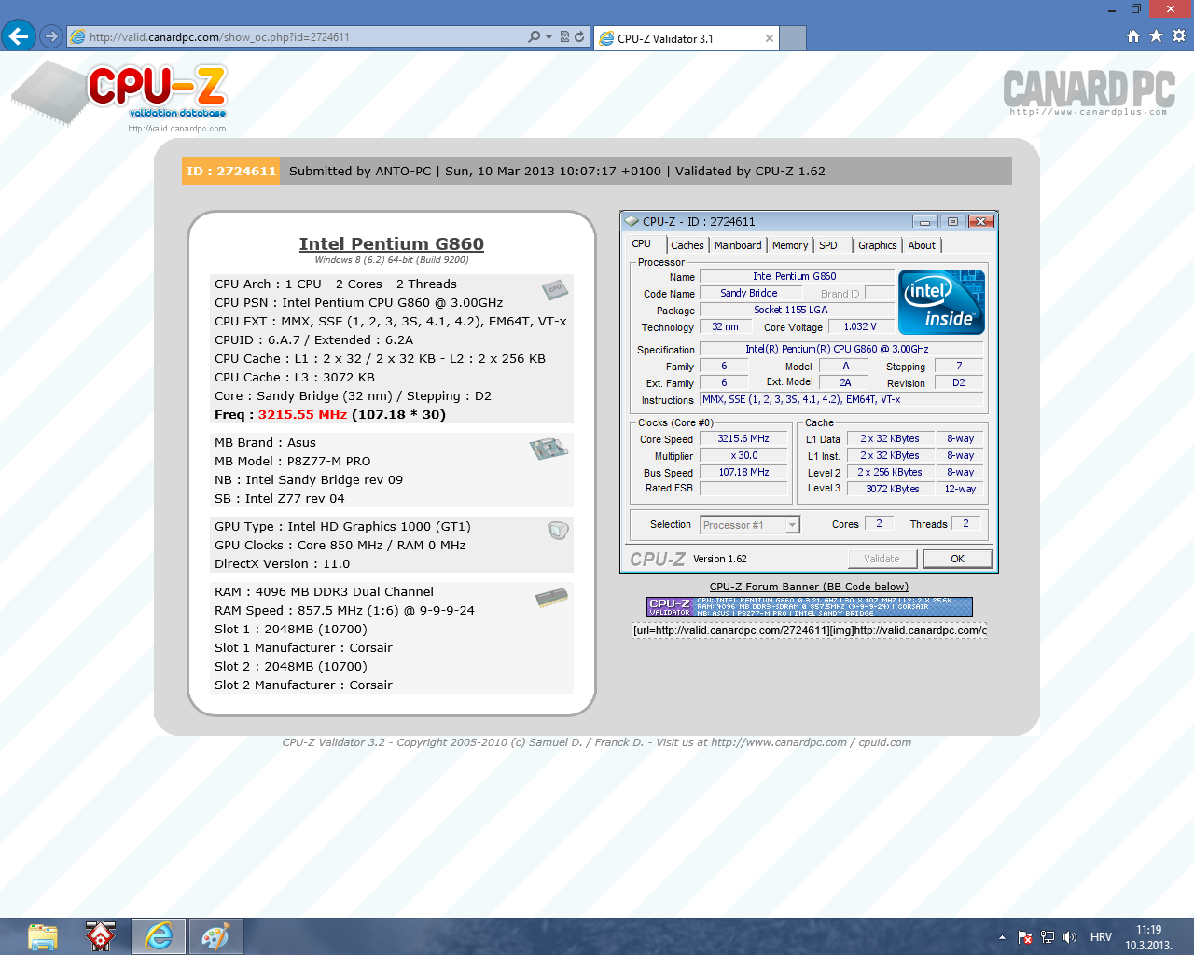Click the Core Speed value 3215.6 MHz

tap(743, 439)
